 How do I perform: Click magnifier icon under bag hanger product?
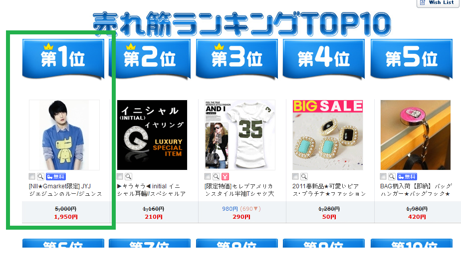pyautogui.click(x=392, y=176)
